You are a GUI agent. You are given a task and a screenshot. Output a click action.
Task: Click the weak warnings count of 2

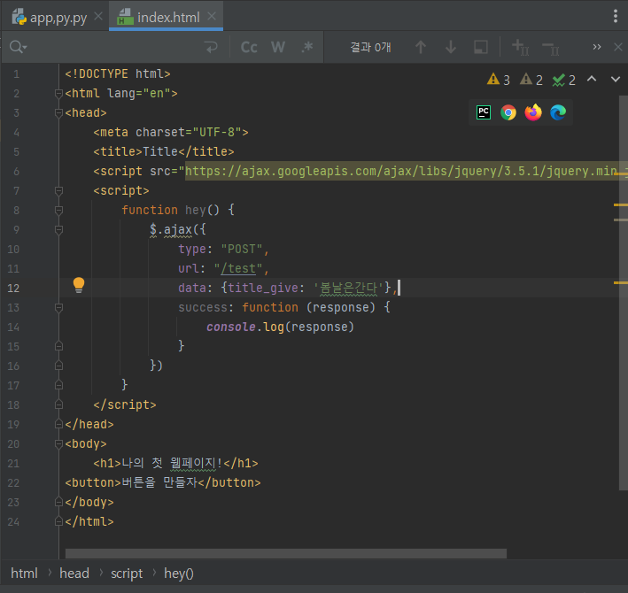(531, 80)
